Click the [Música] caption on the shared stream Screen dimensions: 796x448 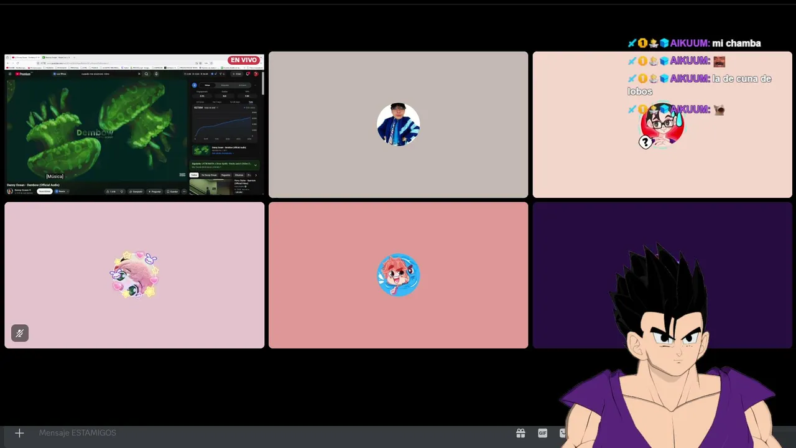pyautogui.click(x=55, y=176)
